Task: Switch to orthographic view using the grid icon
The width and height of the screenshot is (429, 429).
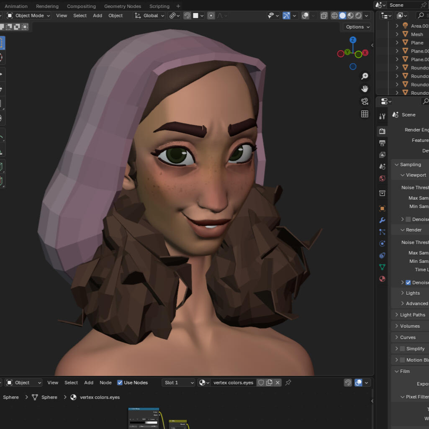Action: click(x=365, y=114)
